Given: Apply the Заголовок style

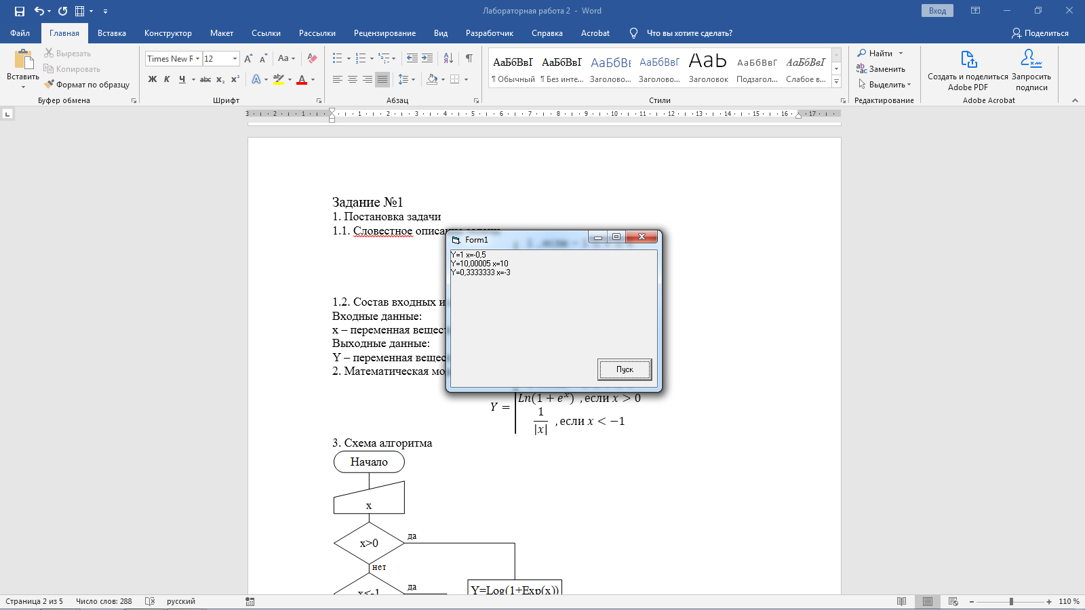Looking at the screenshot, I should [x=708, y=67].
